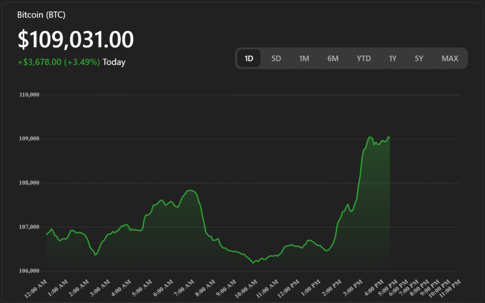
Task: Click the 7:00 AM x-axis label
Action: coord(184,288)
